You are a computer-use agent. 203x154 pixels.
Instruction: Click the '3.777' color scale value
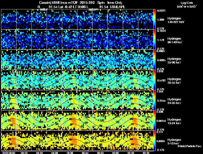pyautogui.click(x=160, y=132)
